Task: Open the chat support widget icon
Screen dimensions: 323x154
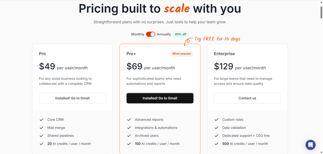Action: click(310, 145)
